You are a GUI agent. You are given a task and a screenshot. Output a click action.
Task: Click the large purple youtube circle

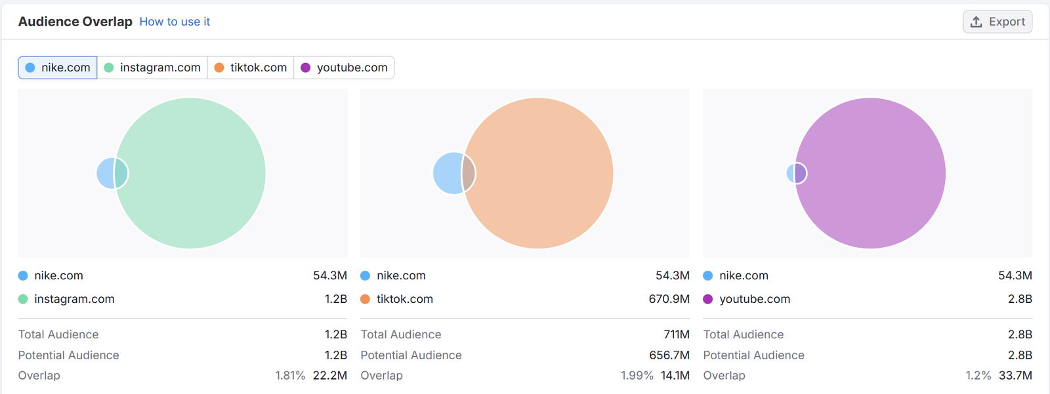point(876,173)
